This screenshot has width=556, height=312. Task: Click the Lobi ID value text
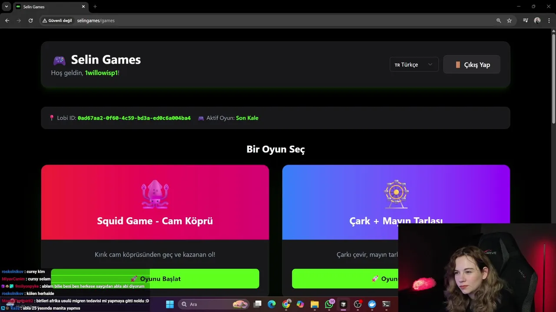coord(134,118)
